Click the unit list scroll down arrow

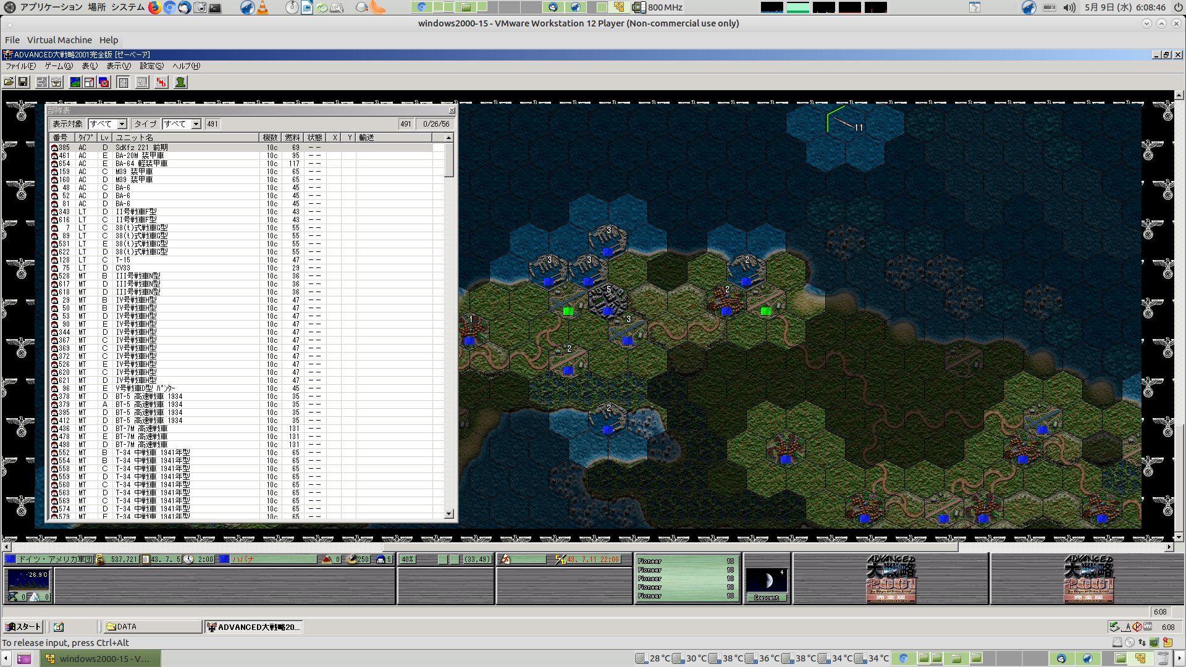click(449, 514)
